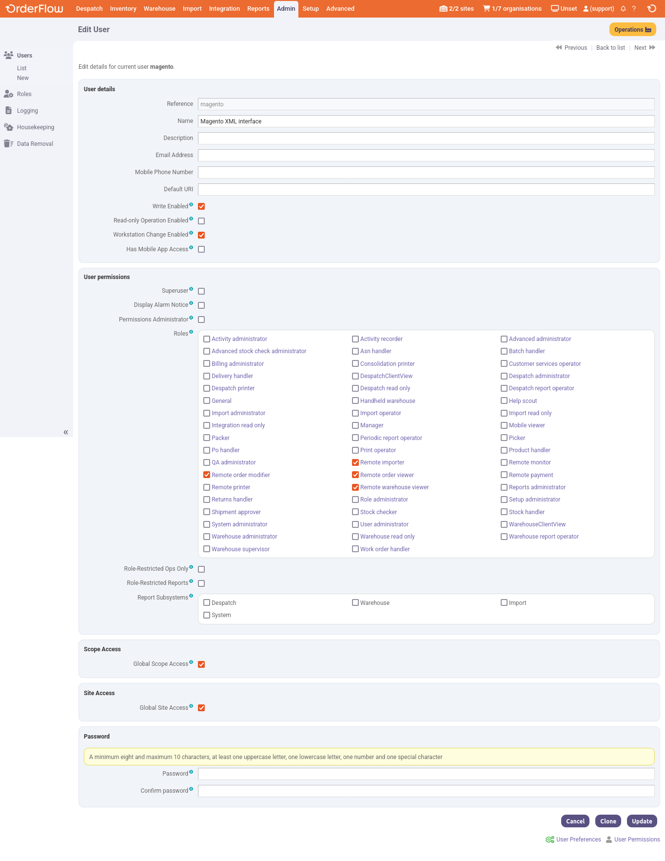Click the Unset workstation monitor icon

555,9
